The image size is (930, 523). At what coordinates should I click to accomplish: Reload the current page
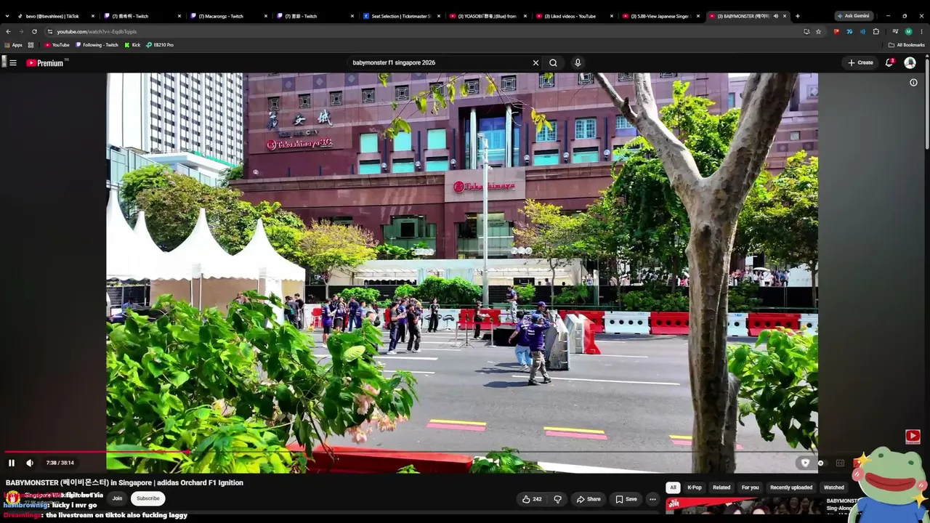click(34, 32)
